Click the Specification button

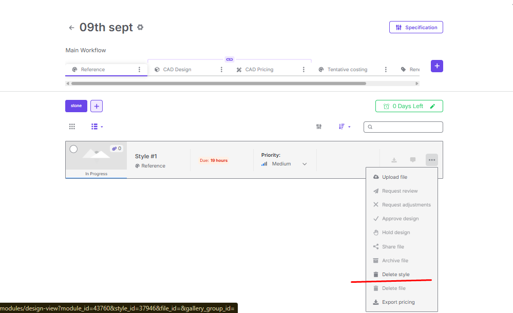(x=416, y=28)
